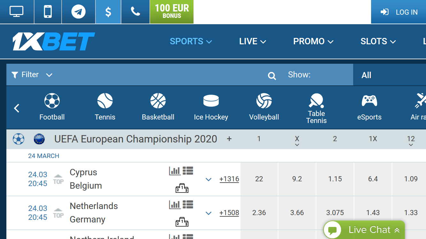Open the dollar payments icon
Screen dimensions: 426x239
coord(108,12)
